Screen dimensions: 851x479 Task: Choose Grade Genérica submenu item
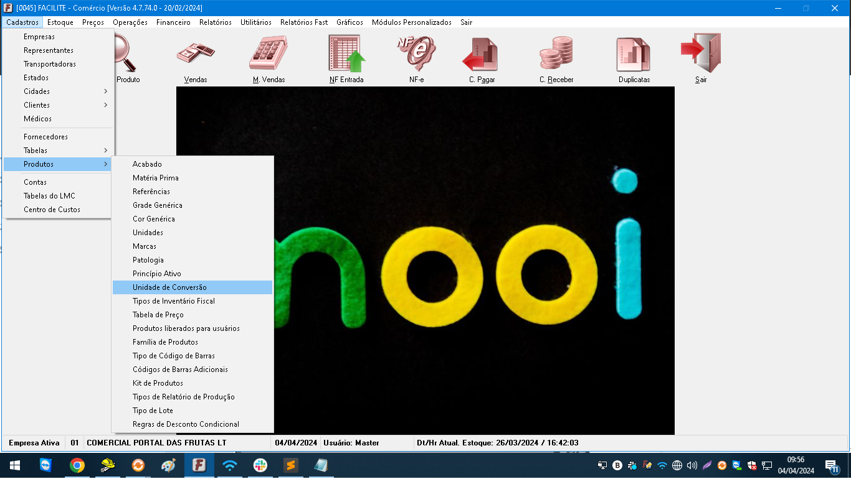[x=193, y=205]
